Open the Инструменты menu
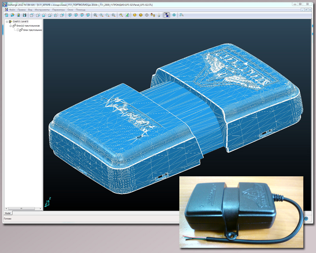 42,9
